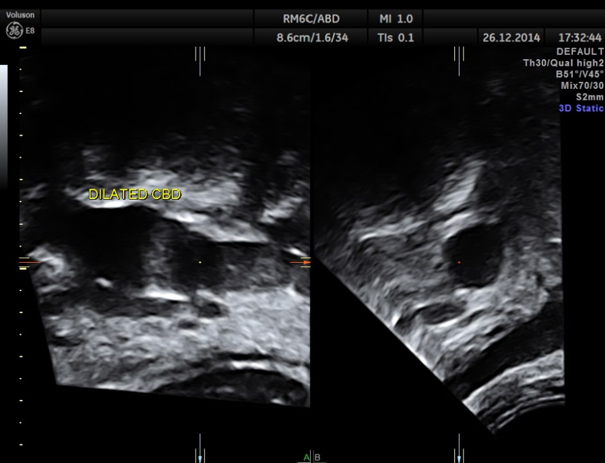The height and width of the screenshot is (463, 605).
Task: Click the yellow center dot in plane A
Action: tap(200, 263)
